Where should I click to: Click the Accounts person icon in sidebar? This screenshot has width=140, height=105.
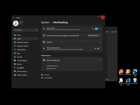click(15, 57)
